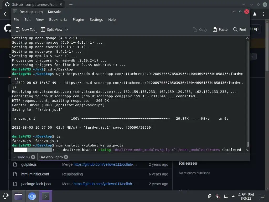269x202 pixels.
Task: Click the Copy toolbar button
Action: 200,29
